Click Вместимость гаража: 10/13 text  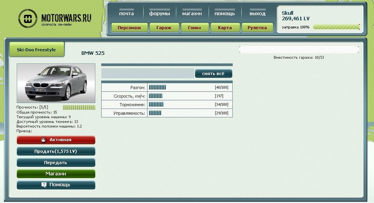pyautogui.click(x=299, y=57)
